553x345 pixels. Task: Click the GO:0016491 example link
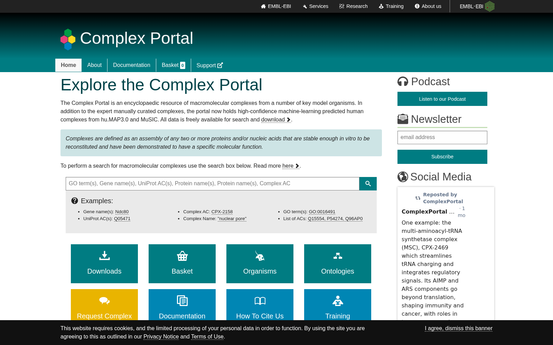(322, 212)
